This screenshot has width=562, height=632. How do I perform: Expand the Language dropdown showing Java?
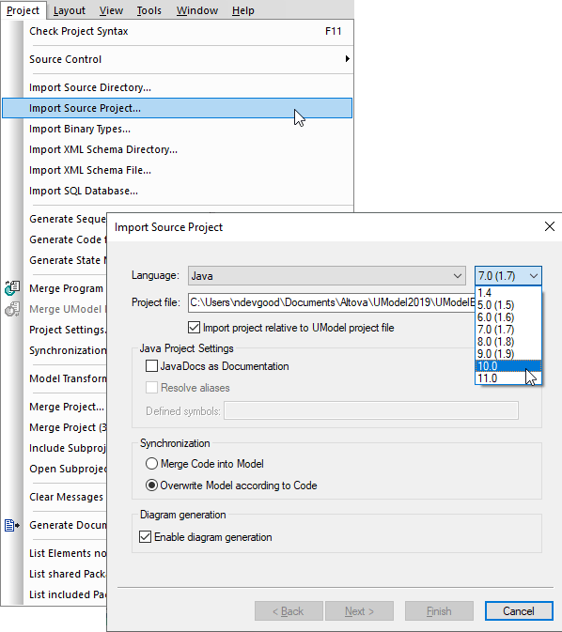(327, 276)
